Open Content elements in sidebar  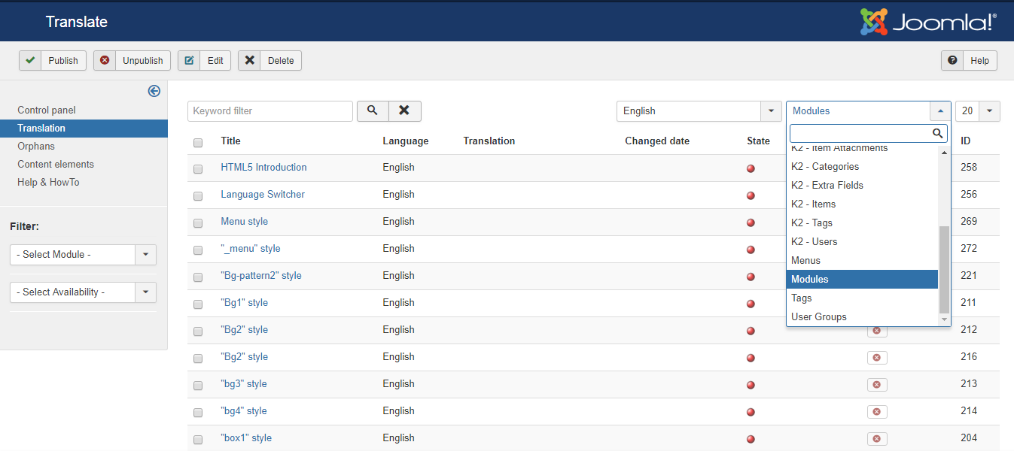[56, 164]
